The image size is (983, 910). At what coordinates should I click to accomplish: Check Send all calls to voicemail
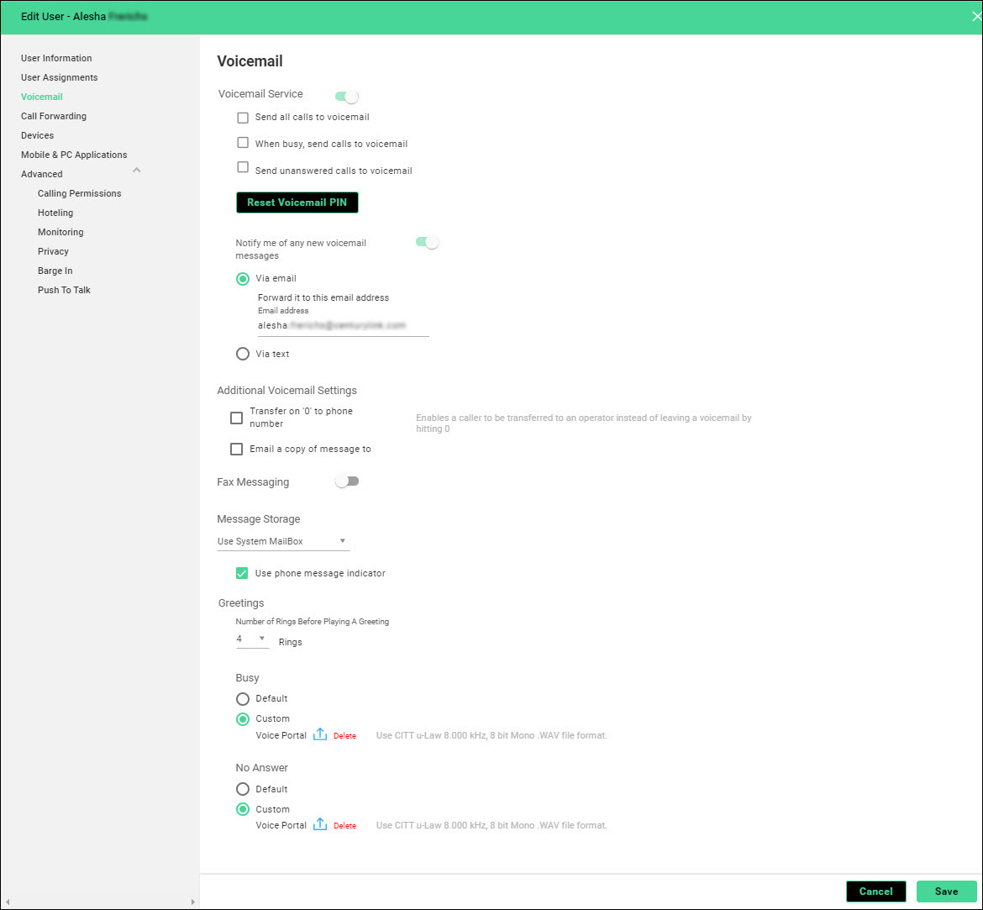tap(243, 118)
